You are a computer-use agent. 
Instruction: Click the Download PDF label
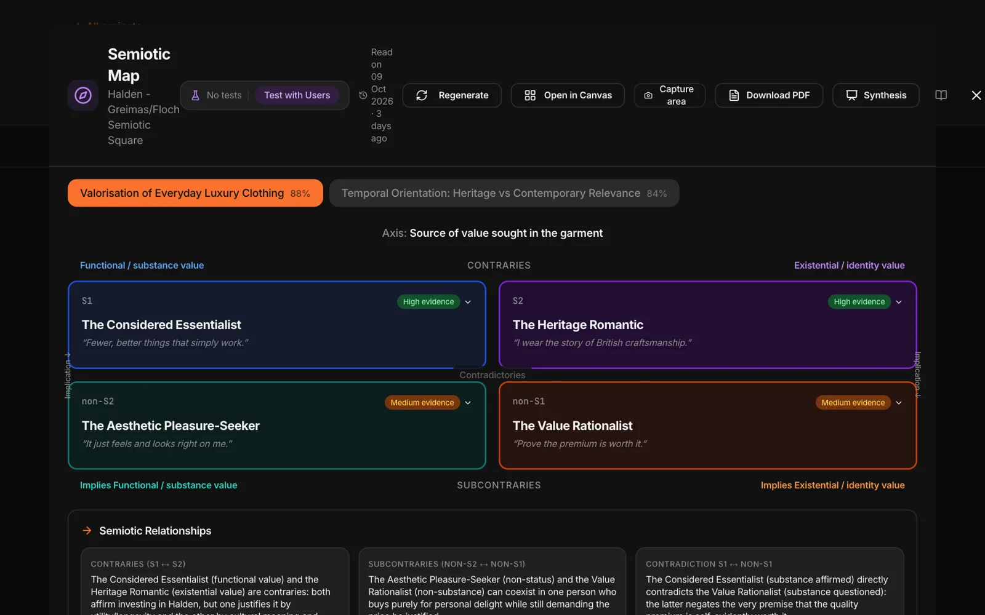[778, 95]
